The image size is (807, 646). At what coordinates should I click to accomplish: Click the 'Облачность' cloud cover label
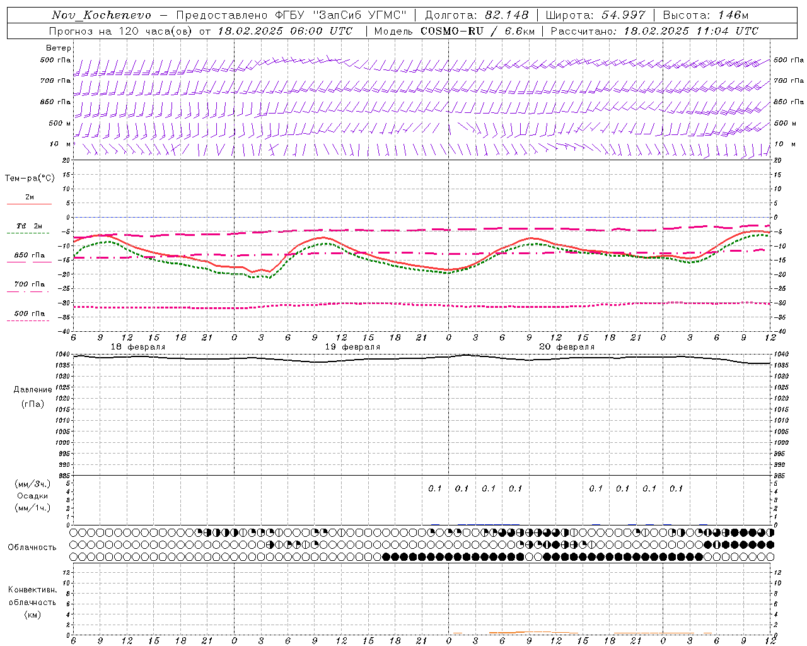[x=32, y=548]
